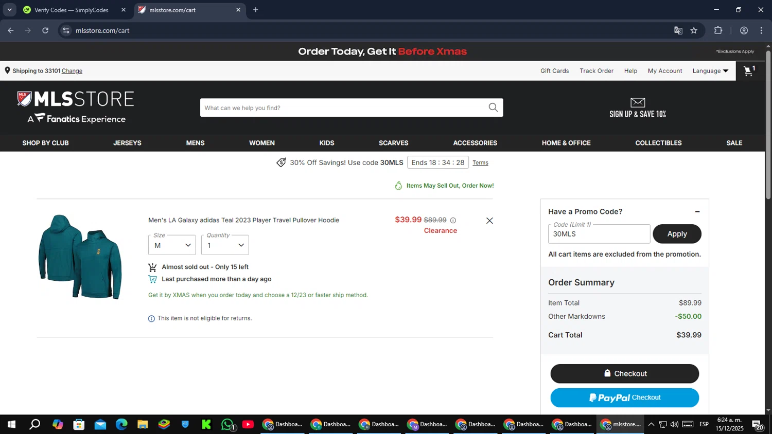
Task: Open the Language dropdown
Action: (710, 71)
